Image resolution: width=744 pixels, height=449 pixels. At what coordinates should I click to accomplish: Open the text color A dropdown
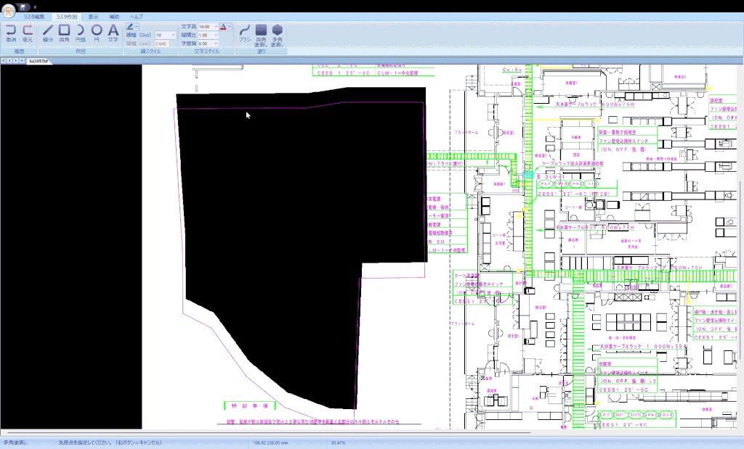click(x=226, y=27)
